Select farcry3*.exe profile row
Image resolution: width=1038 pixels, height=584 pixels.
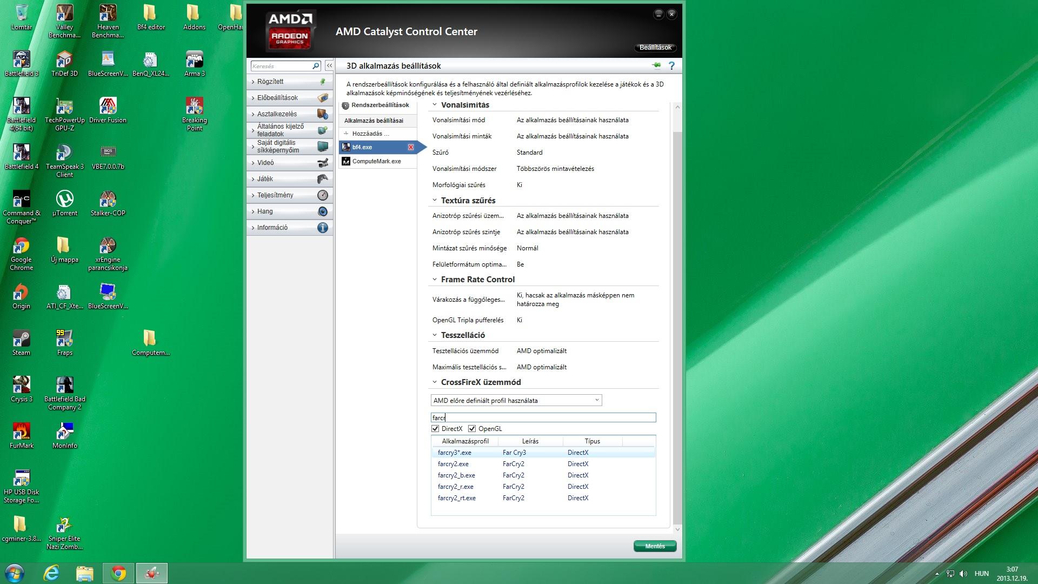tap(543, 453)
